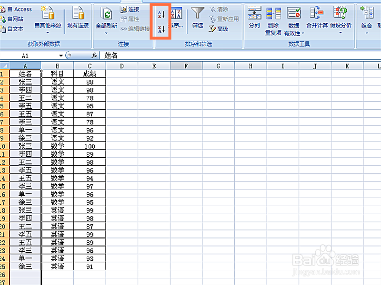Select row 25 header
This screenshot has height=285, width=381.
pos(5,266)
